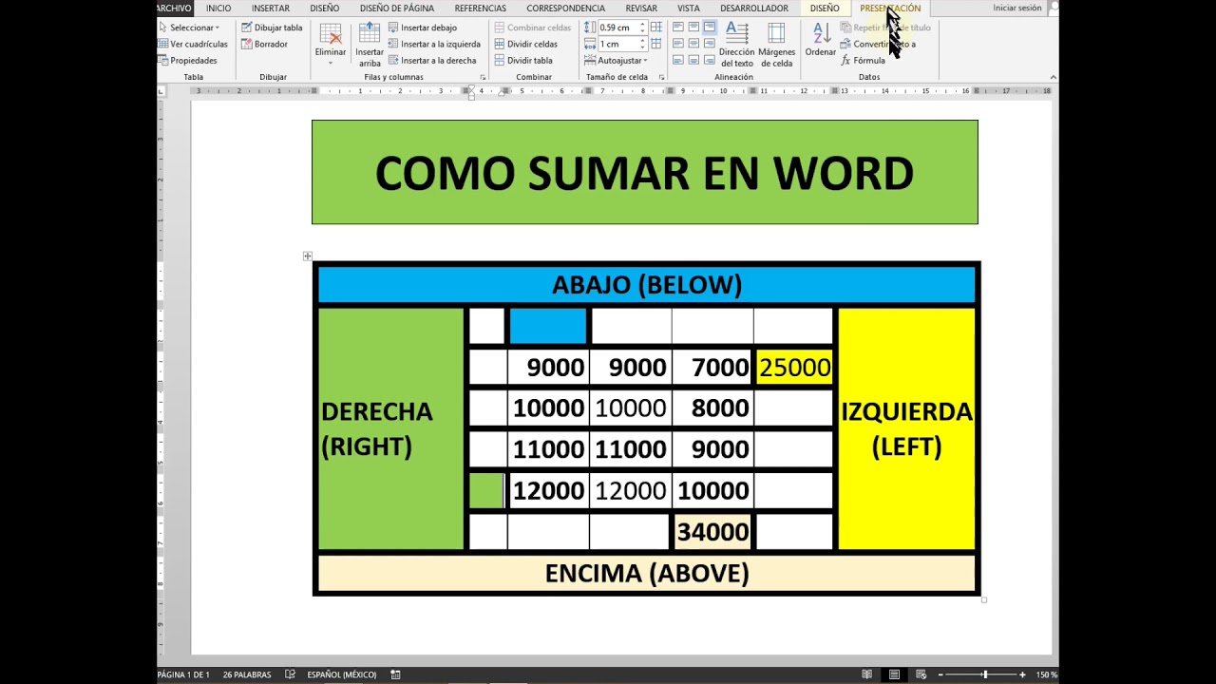The image size is (1216, 684).
Task: Expand Tamaño de celda dialog launcher
Action: (x=660, y=77)
